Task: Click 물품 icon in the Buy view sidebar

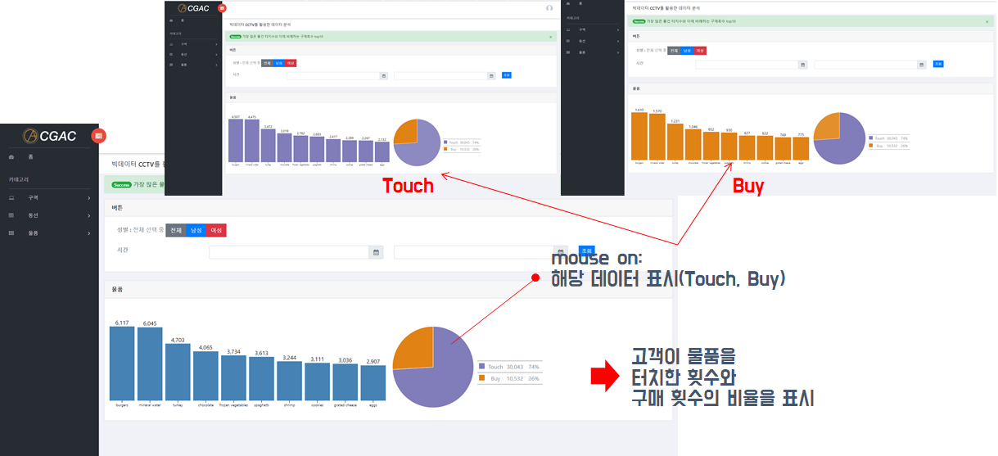Action: click(570, 52)
